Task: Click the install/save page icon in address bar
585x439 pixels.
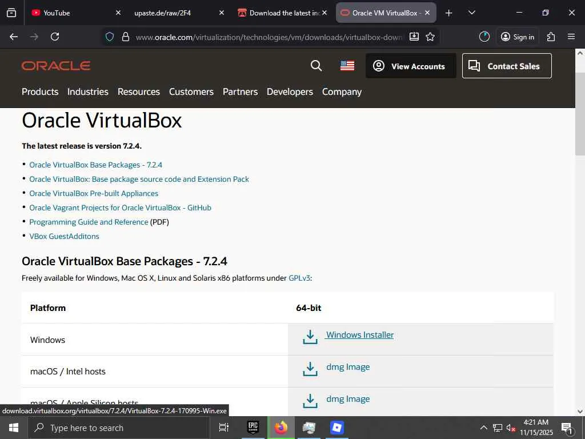Action: pos(414,37)
